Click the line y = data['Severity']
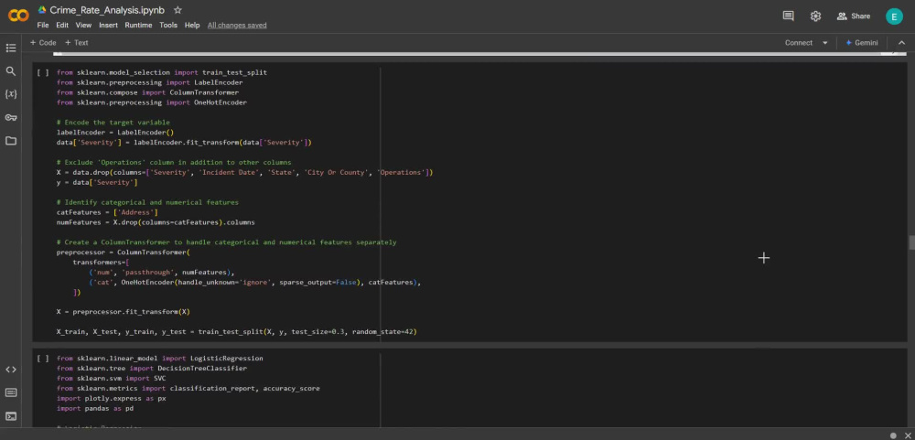The image size is (915, 440). coord(97,183)
